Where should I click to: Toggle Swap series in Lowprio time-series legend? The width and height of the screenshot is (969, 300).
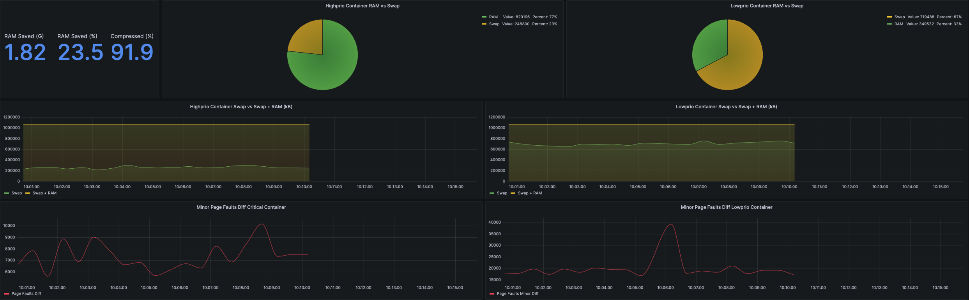[x=502, y=193]
